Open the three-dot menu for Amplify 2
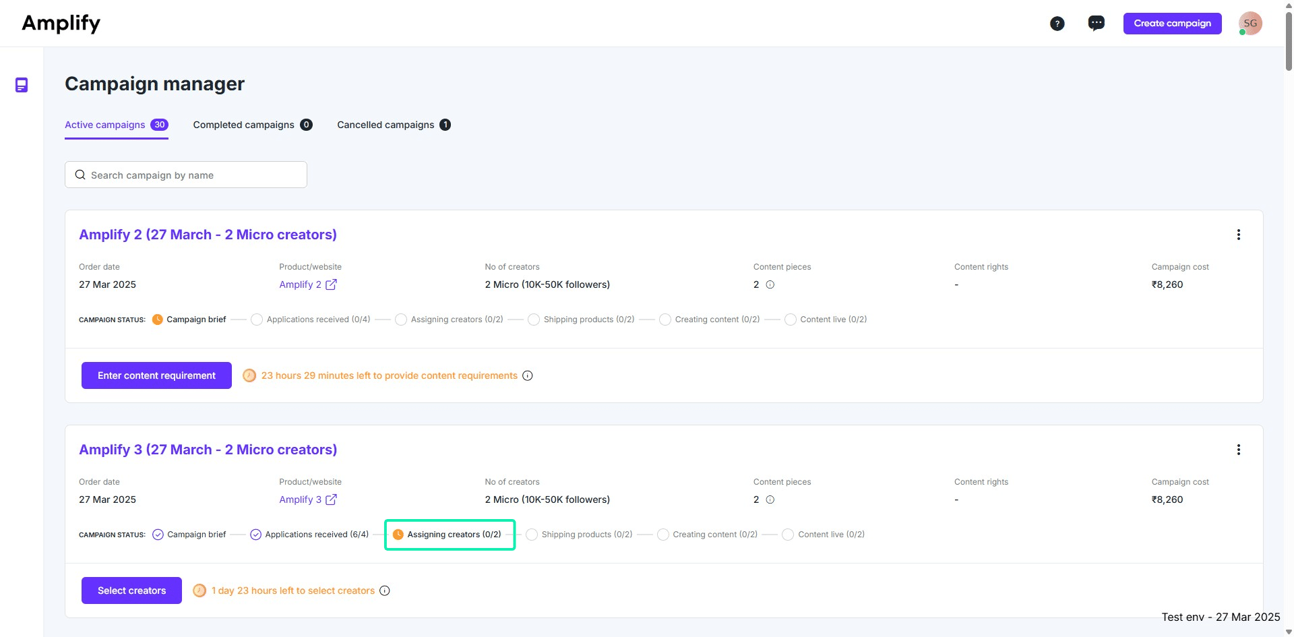This screenshot has height=637, width=1294. 1238,235
